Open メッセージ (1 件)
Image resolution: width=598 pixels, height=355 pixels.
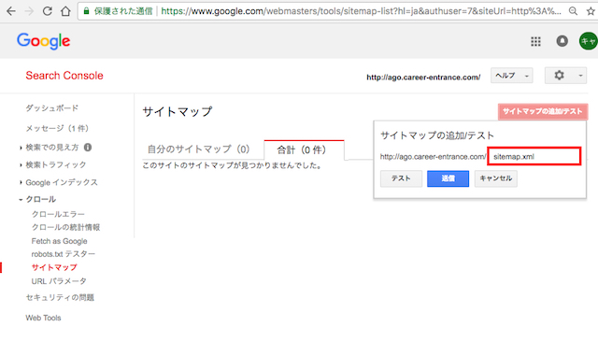pyautogui.click(x=57, y=129)
